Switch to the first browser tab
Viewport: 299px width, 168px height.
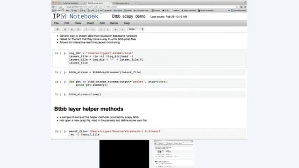[73, 3]
